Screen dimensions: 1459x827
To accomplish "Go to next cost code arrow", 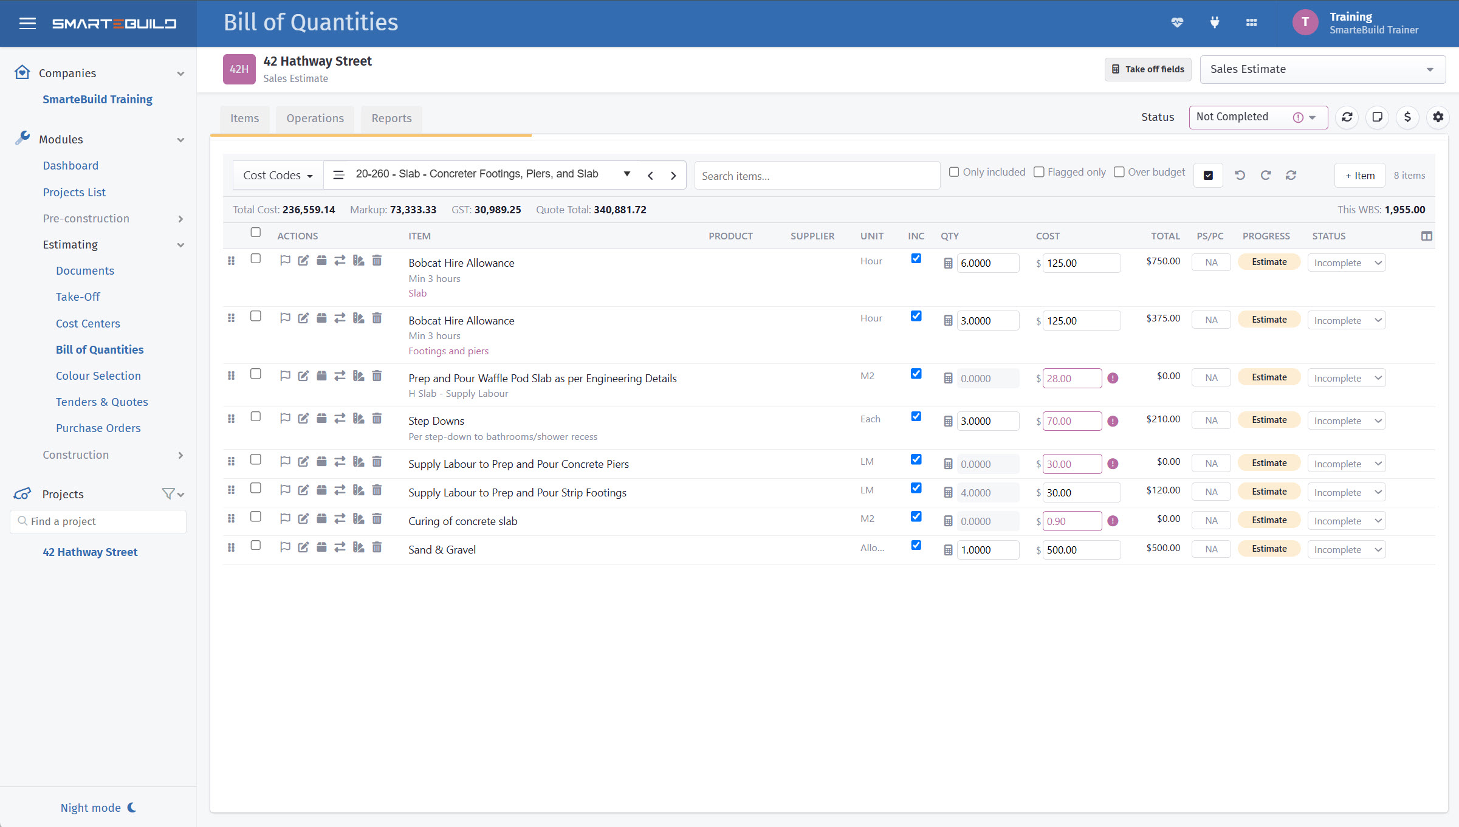I will tap(673, 176).
